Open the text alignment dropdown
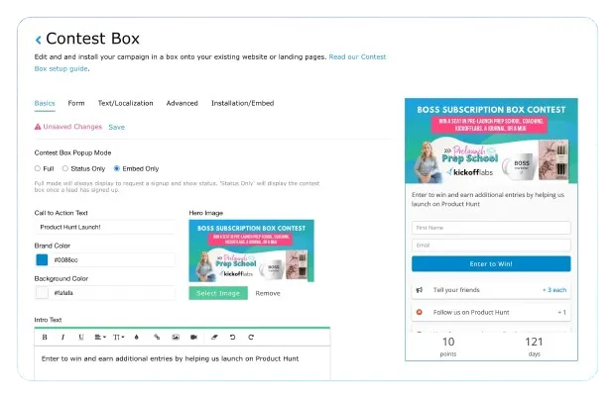This screenshot has height=398, width=615. pos(100,337)
